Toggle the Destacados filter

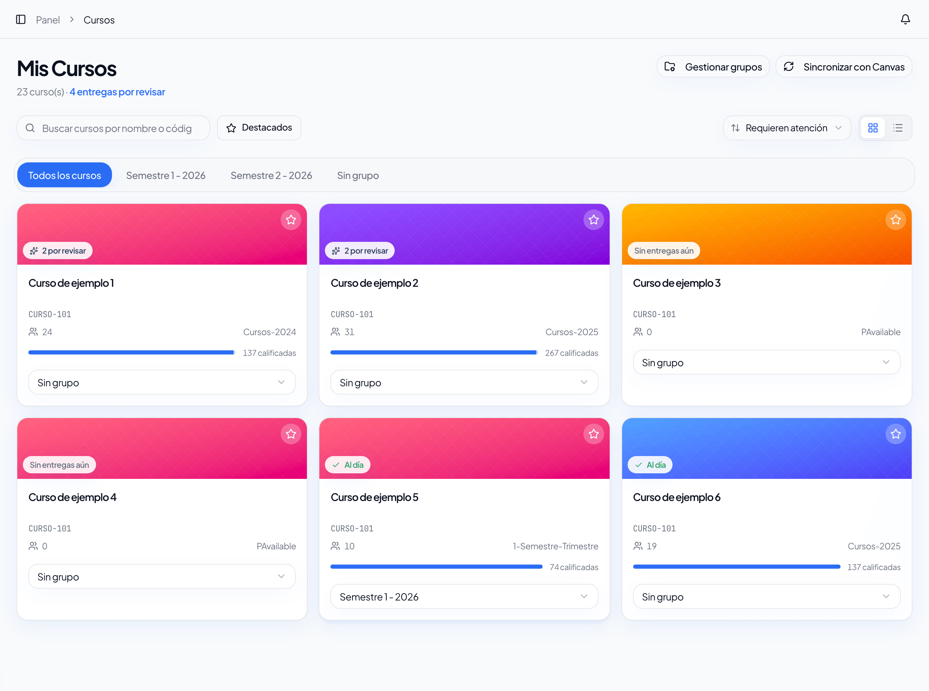tap(259, 127)
